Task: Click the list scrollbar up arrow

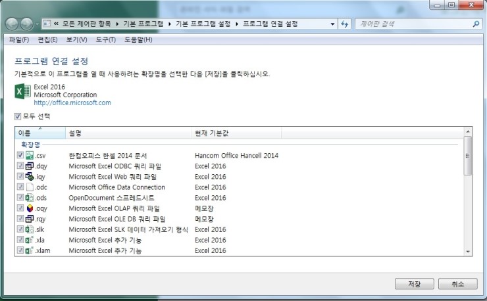Action: coord(468,131)
